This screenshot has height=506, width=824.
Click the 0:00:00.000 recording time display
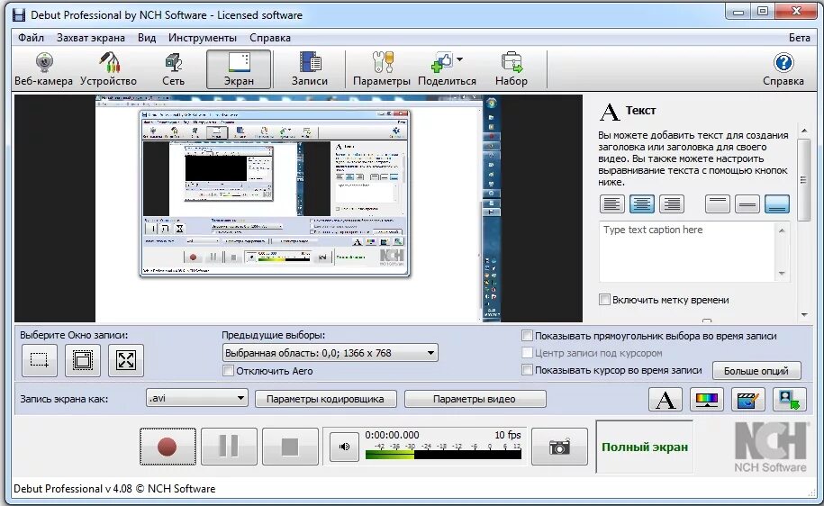(x=392, y=435)
